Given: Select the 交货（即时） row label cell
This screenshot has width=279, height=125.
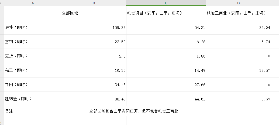Looking at the screenshot, I should (33, 56).
